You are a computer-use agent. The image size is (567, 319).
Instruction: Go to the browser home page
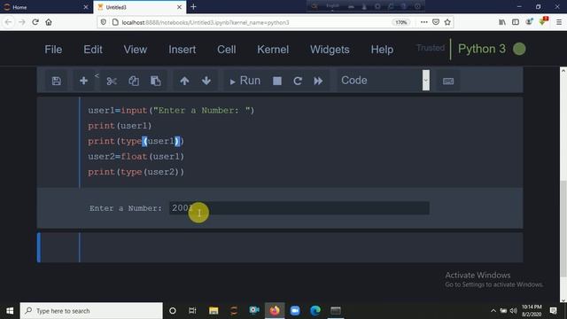coord(49,22)
